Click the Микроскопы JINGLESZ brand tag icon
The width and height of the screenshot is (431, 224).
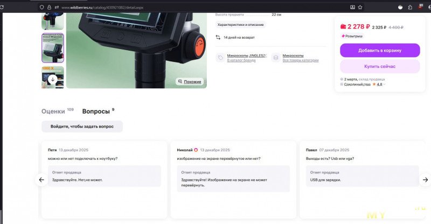click(x=220, y=58)
